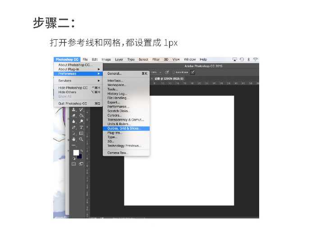Expand the Services submenu arrow
The image size is (311, 227).
point(99,81)
